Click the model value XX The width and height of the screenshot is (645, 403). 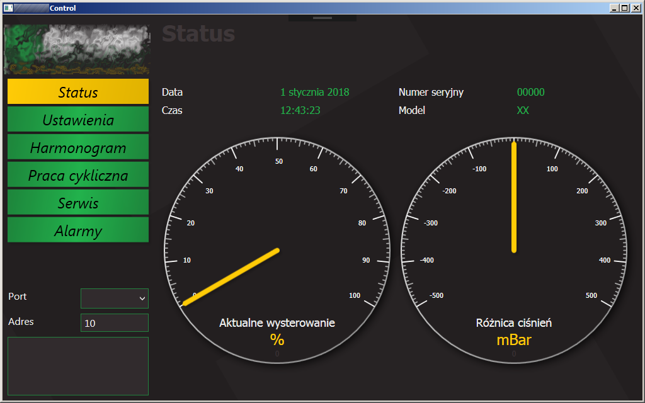coord(523,110)
